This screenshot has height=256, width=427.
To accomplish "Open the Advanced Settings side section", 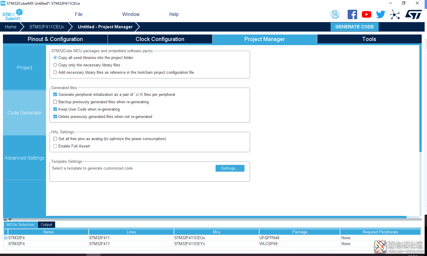I will point(24,158).
